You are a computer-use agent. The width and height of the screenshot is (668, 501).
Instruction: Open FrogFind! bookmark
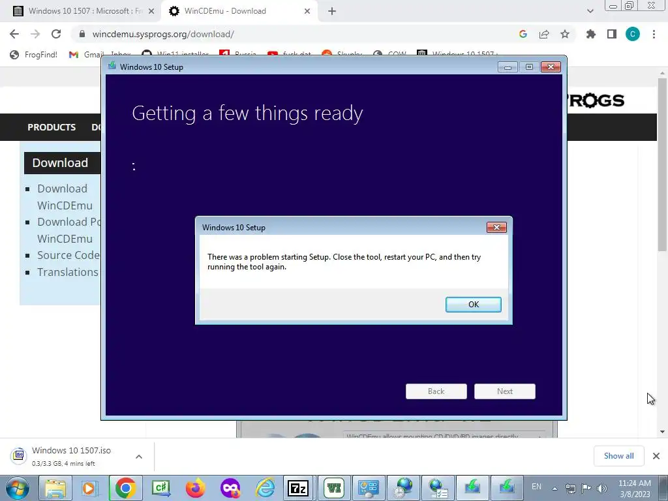[x=34, y=55]
